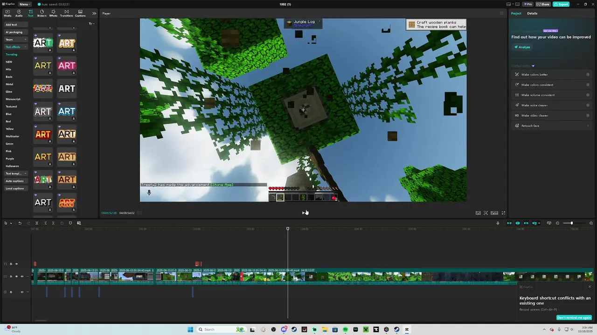Hide the main video track with eye icon
This screenshot has width=597, height=335.
16,276
